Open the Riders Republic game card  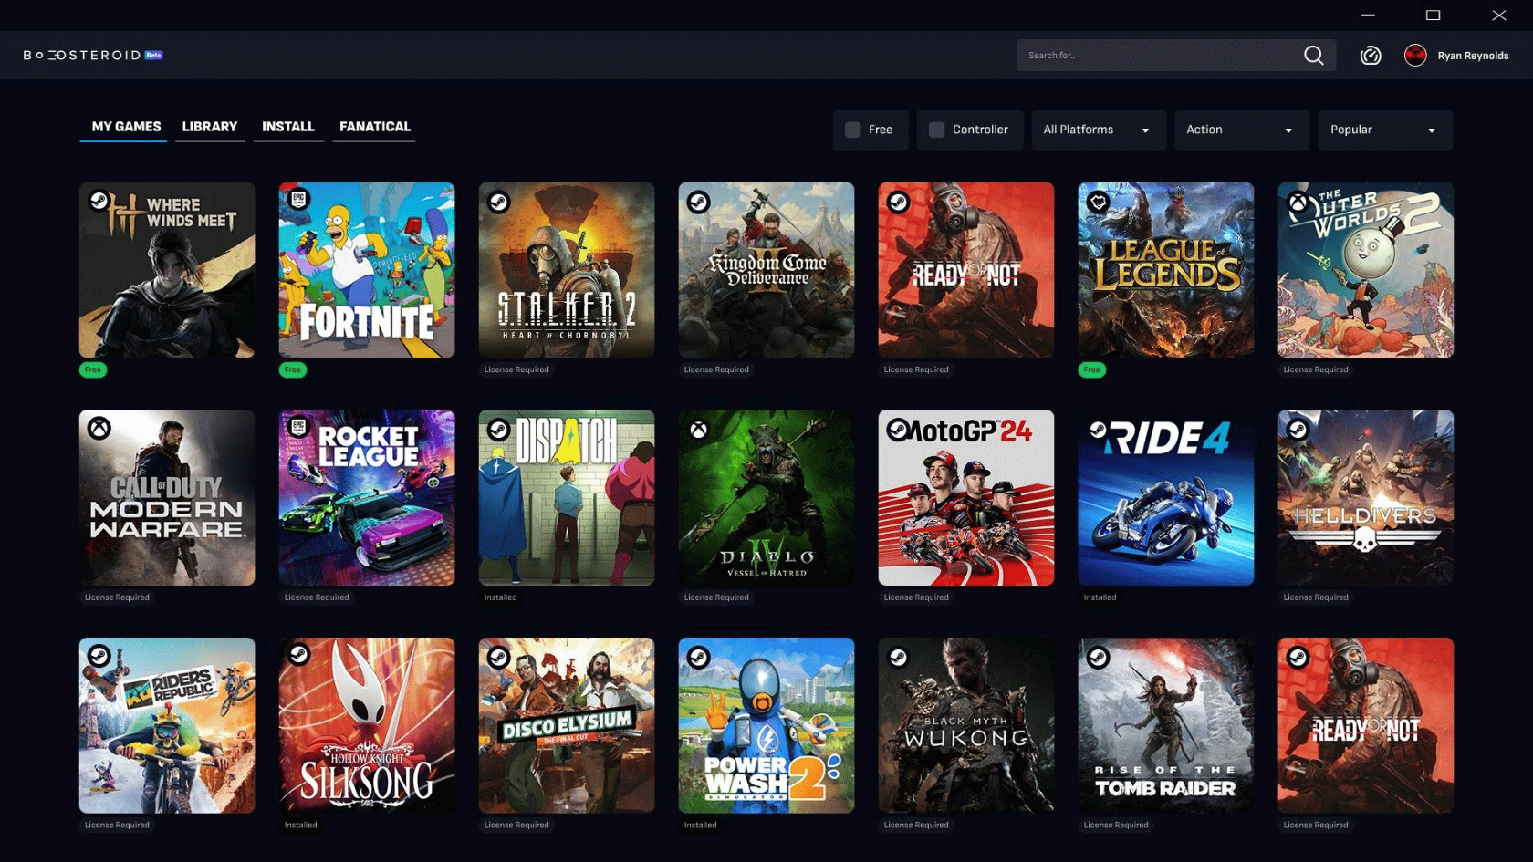click(167, 725)
